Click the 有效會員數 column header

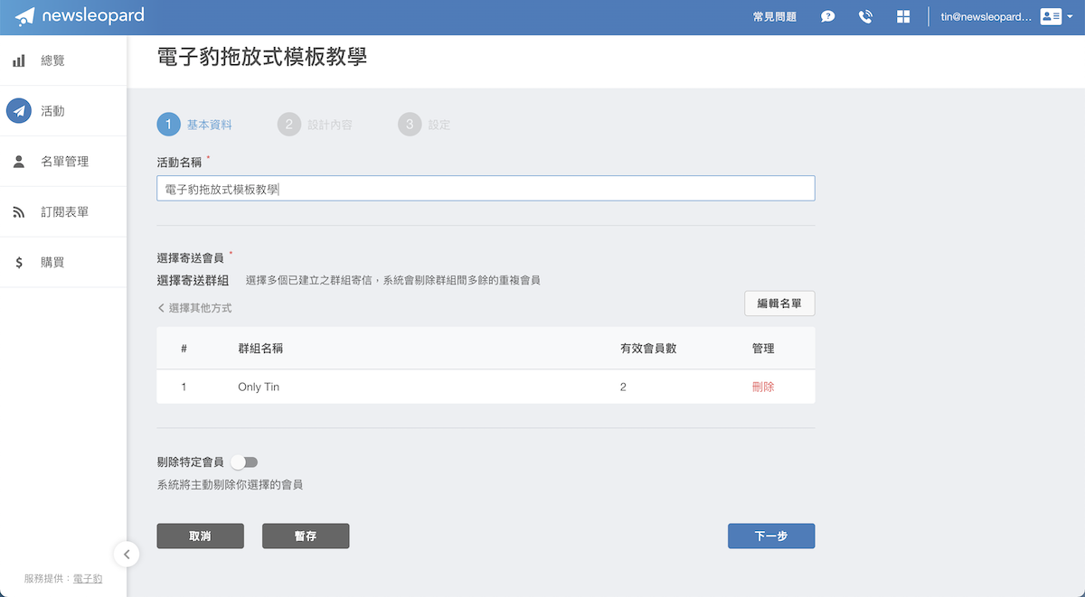pos(648,348)
